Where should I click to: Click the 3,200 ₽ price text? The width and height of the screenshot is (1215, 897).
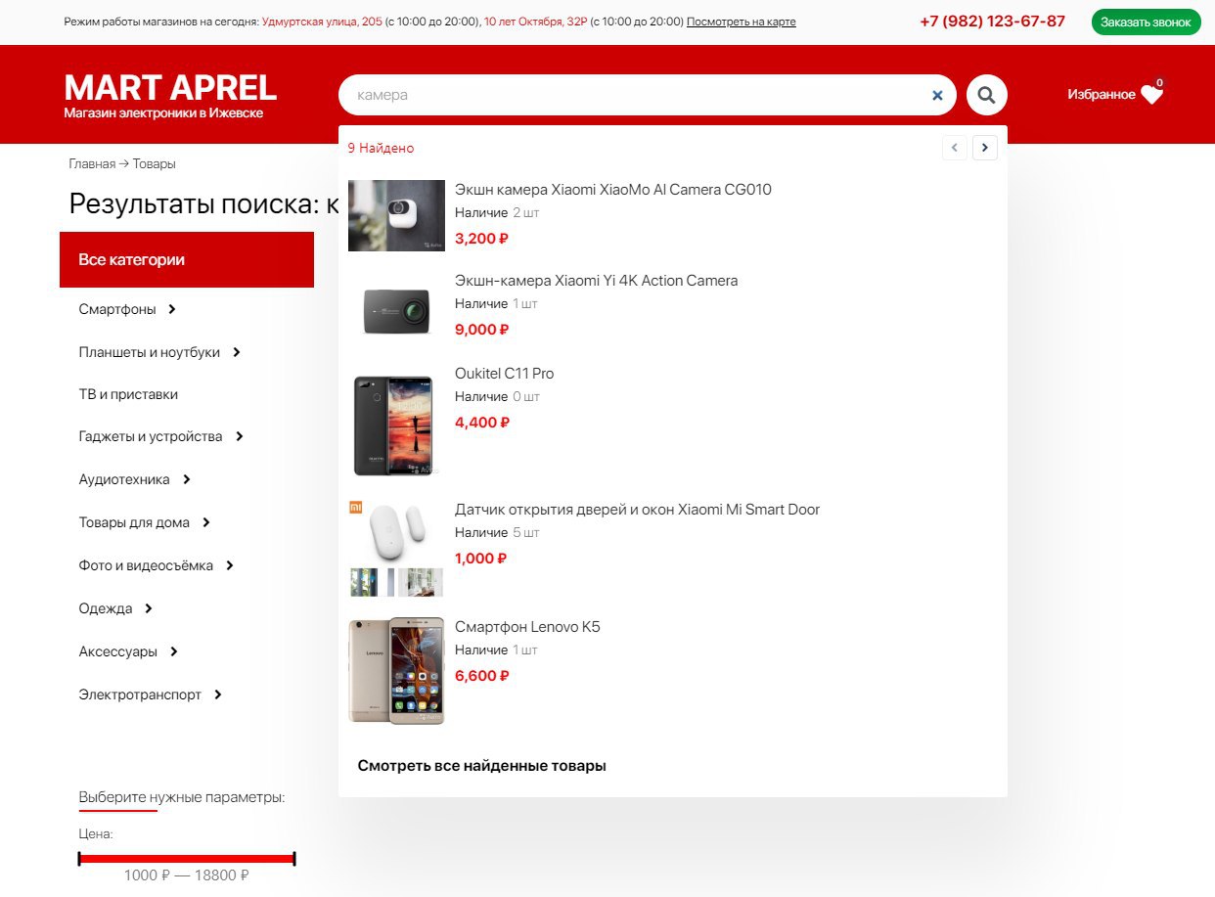[x=481, y=238]
